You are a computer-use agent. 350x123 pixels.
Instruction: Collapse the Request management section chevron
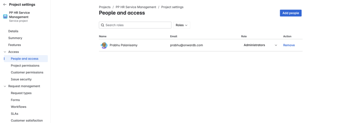[x=5, y=86]
